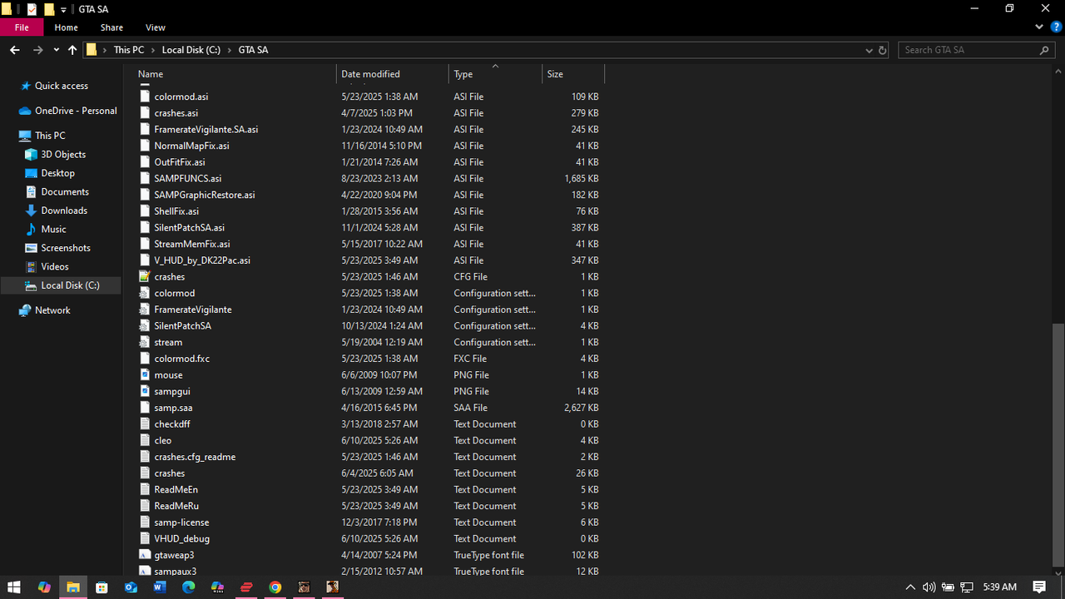
Task: Select Local Disk (C:) in sidebar
Action: [61, 285]
